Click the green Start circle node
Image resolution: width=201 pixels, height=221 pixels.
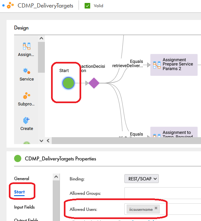point(68,83)
